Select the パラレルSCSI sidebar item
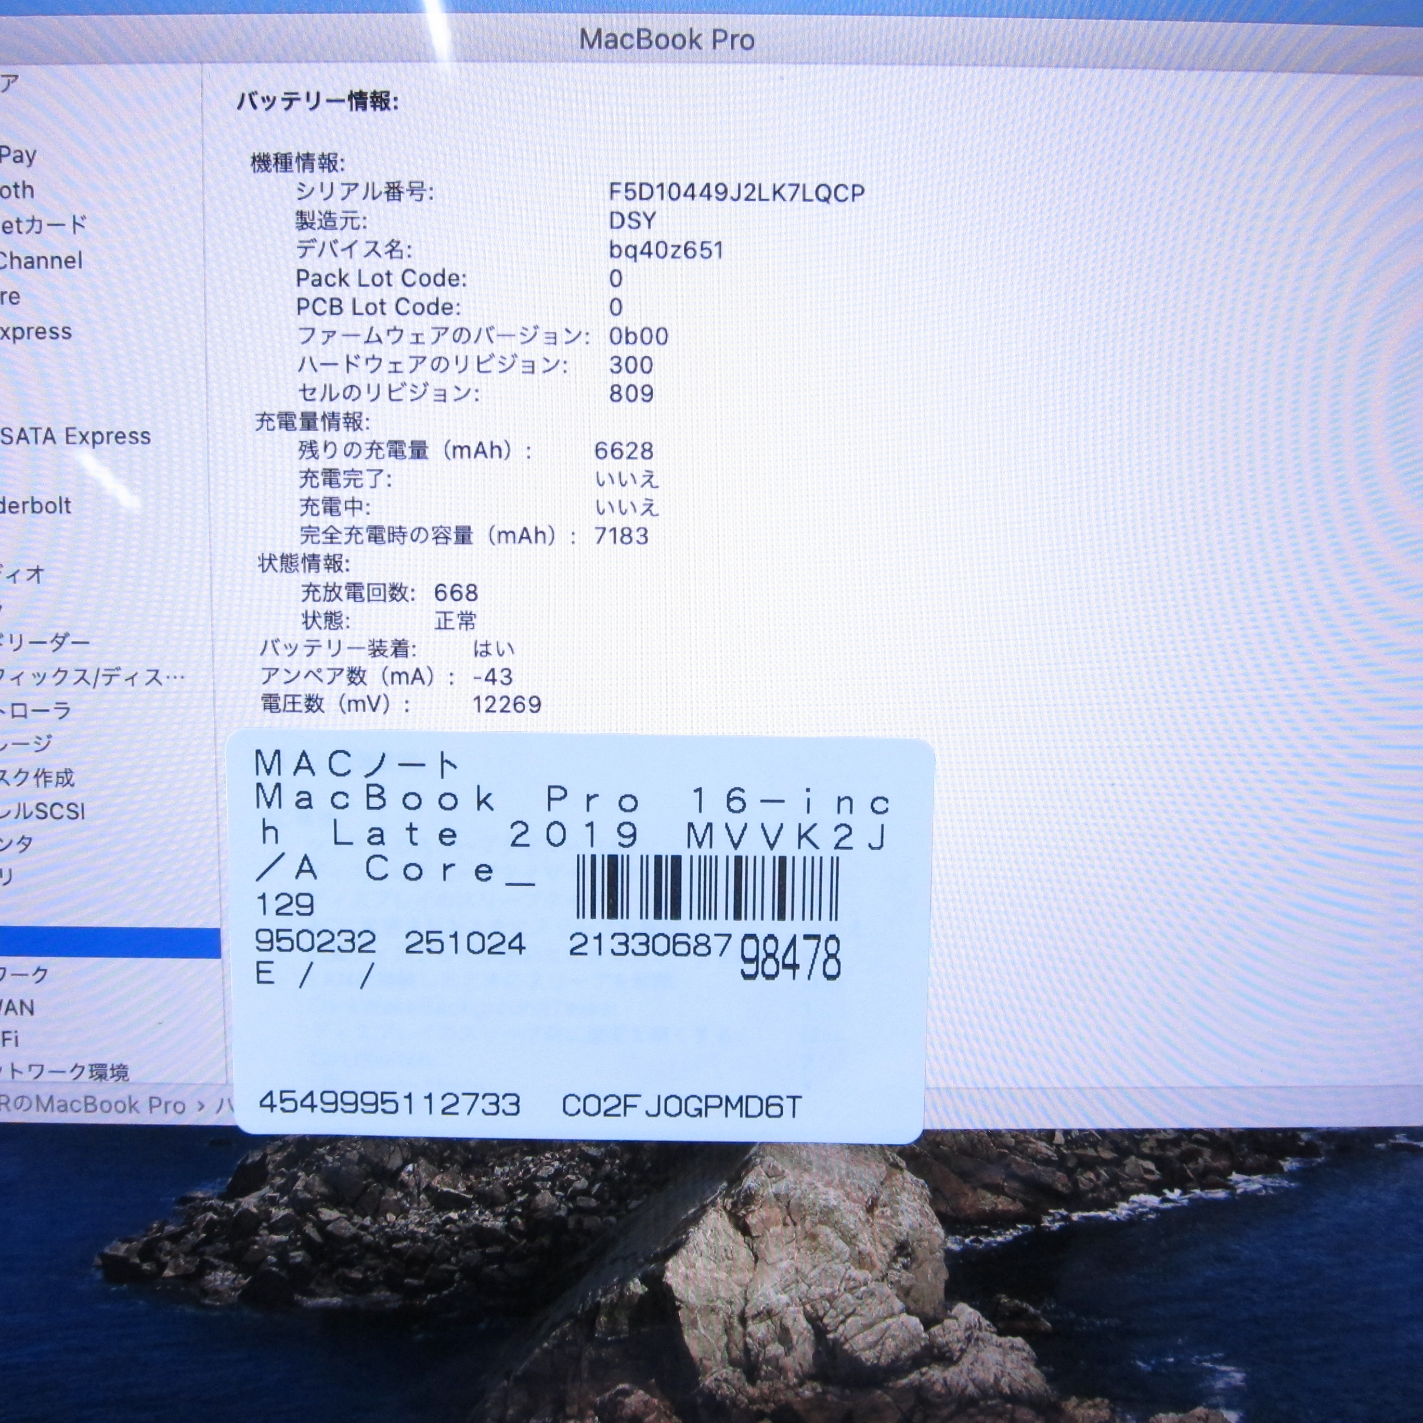This screenshot has width=1423, height=1423. click(43, 812)
